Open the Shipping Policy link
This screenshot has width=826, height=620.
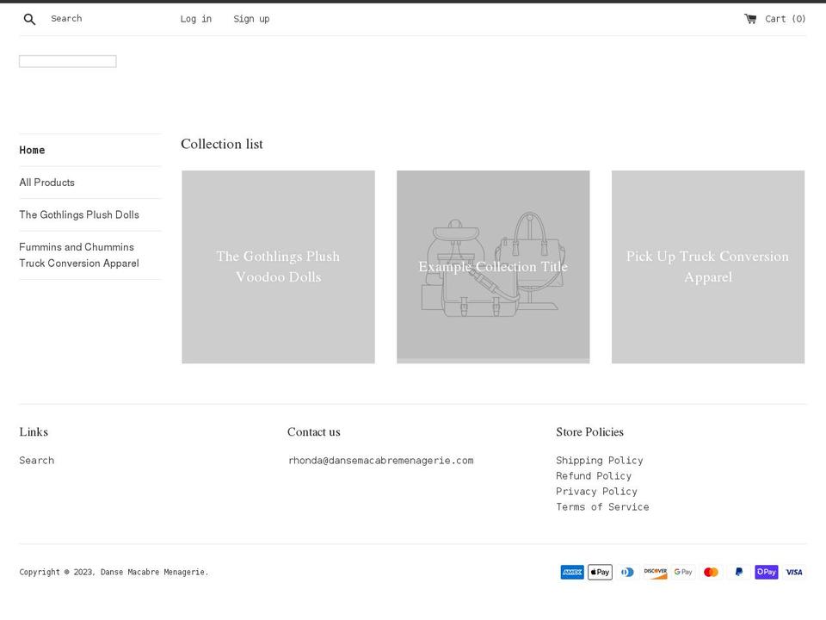600,460
